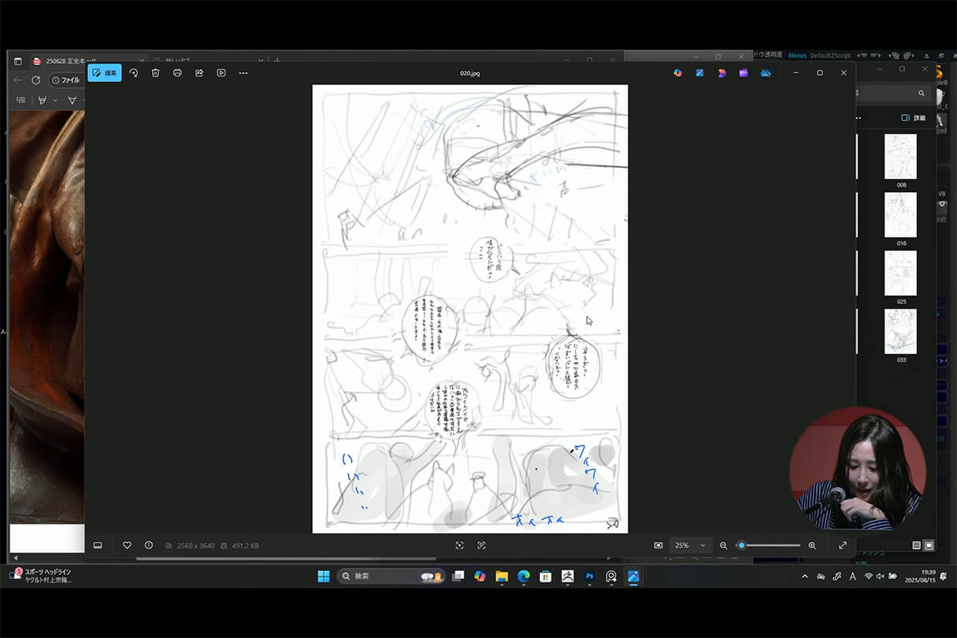Rotate the image using the rotate icon
The width and height of the screenshot is (957, 638).
[134, 72]
